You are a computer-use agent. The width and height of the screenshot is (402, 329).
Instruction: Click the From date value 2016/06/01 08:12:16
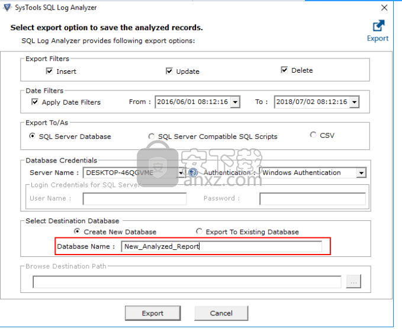[x=192, y=102]
